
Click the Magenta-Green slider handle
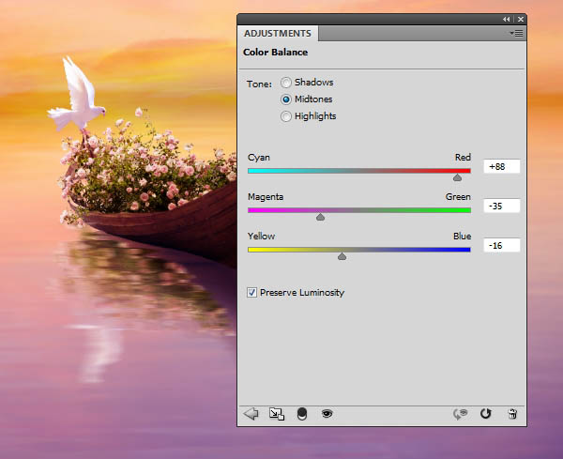pyautogui.click(x=320, y=217)
